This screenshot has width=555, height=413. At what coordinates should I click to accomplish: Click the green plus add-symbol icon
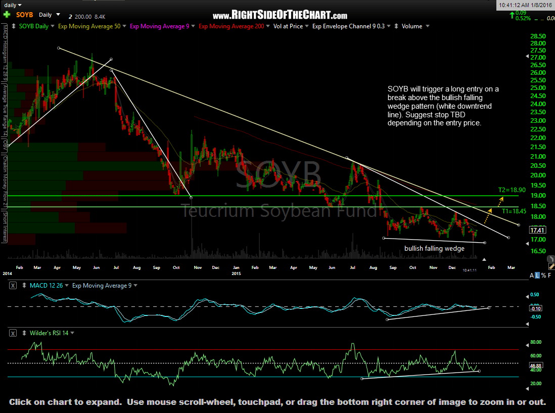pyautogui.click(x=6, y=14)
